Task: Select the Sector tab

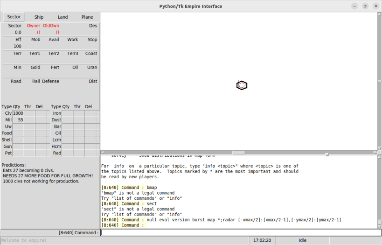Action: 14,17
